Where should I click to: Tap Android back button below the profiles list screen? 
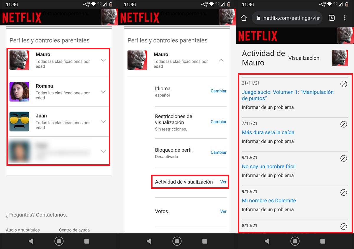pos(31,241)
